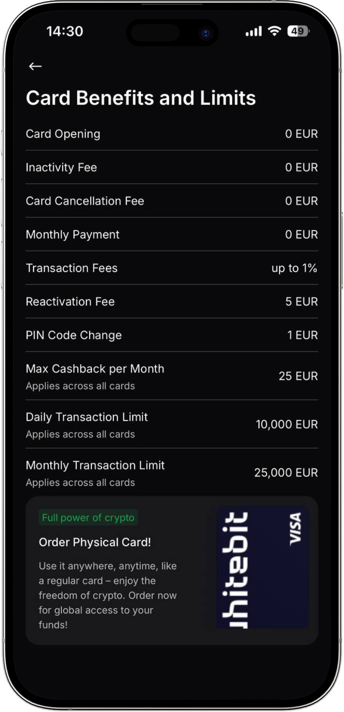Tap the battery level indicator
Screen dimensions: 344x712
tap(298, 31)
